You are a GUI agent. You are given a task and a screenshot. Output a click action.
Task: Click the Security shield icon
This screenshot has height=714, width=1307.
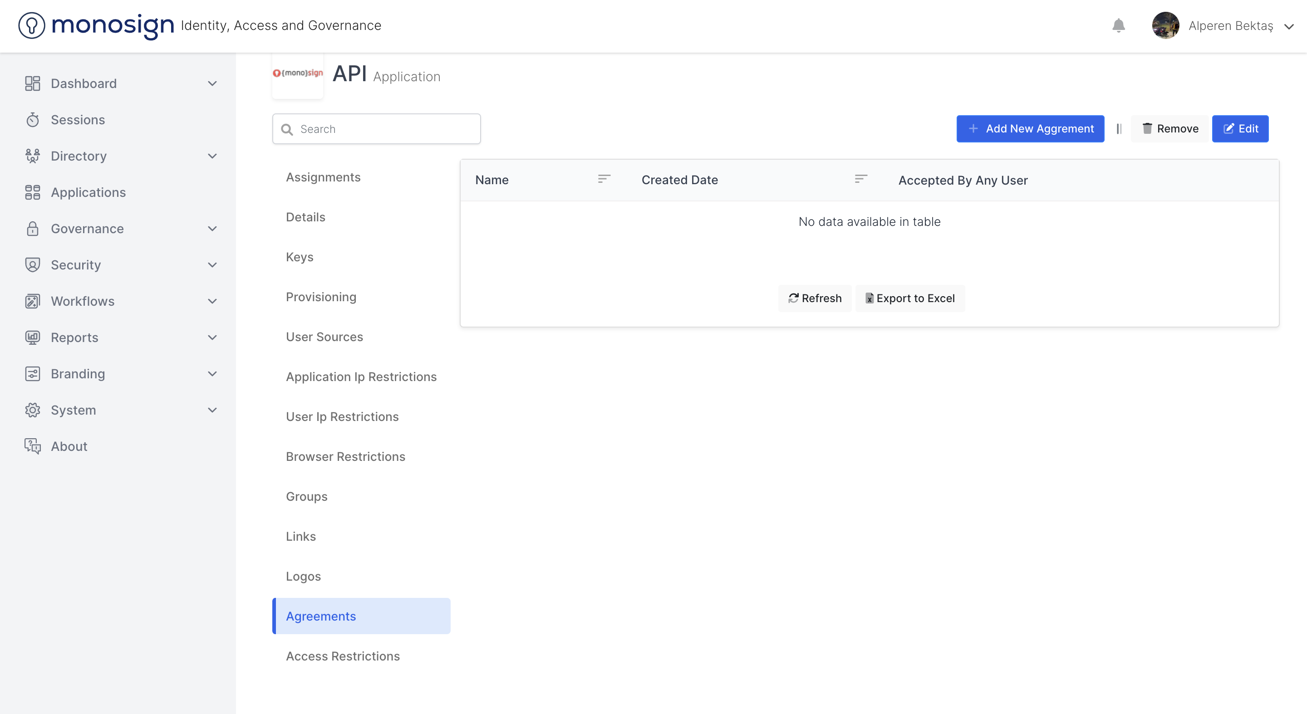33,265
